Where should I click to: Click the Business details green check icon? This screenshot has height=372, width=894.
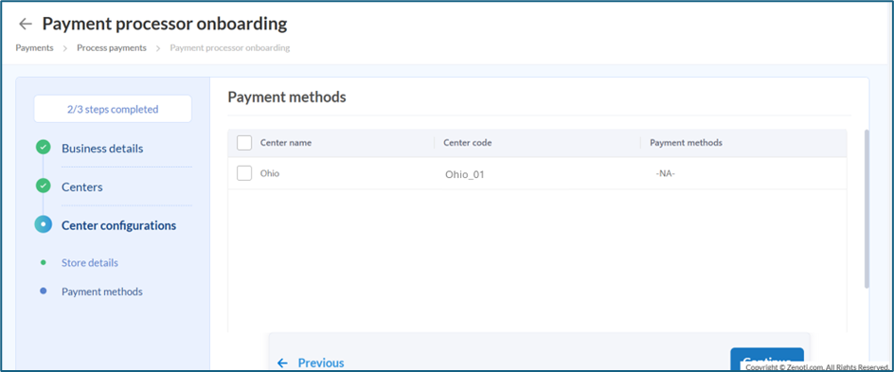coord(43,148)
